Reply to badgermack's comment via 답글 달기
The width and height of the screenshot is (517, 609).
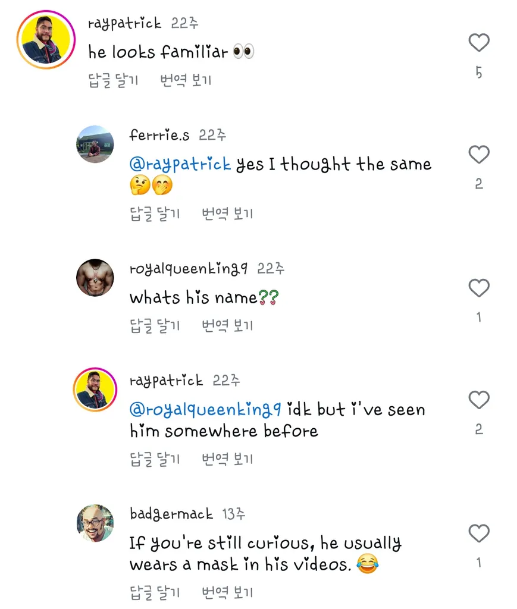click(x=155, y=592)
